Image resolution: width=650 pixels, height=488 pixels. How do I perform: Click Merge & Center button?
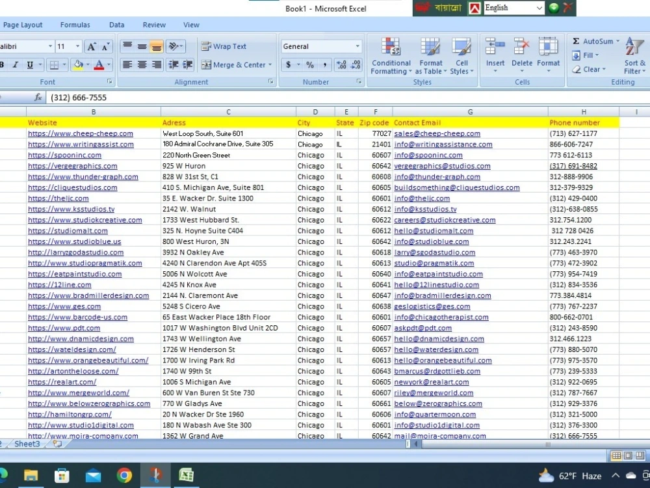tap(233, 64)
